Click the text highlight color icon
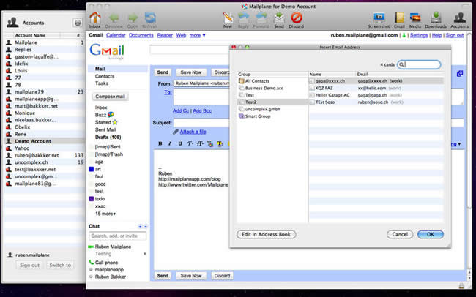Viewport: 476px width, 297px height. point(220,143)
